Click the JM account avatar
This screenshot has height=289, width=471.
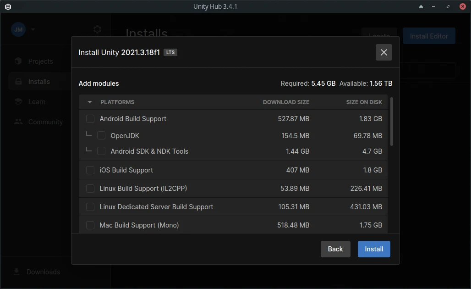pos(18,29)
